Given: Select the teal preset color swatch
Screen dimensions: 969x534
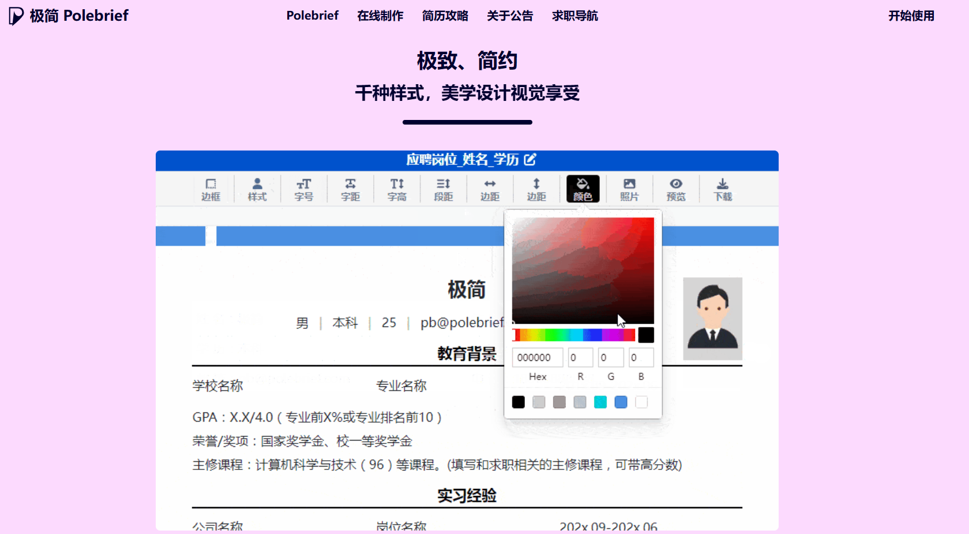Looking at the screenshot, I should [600, 402].
